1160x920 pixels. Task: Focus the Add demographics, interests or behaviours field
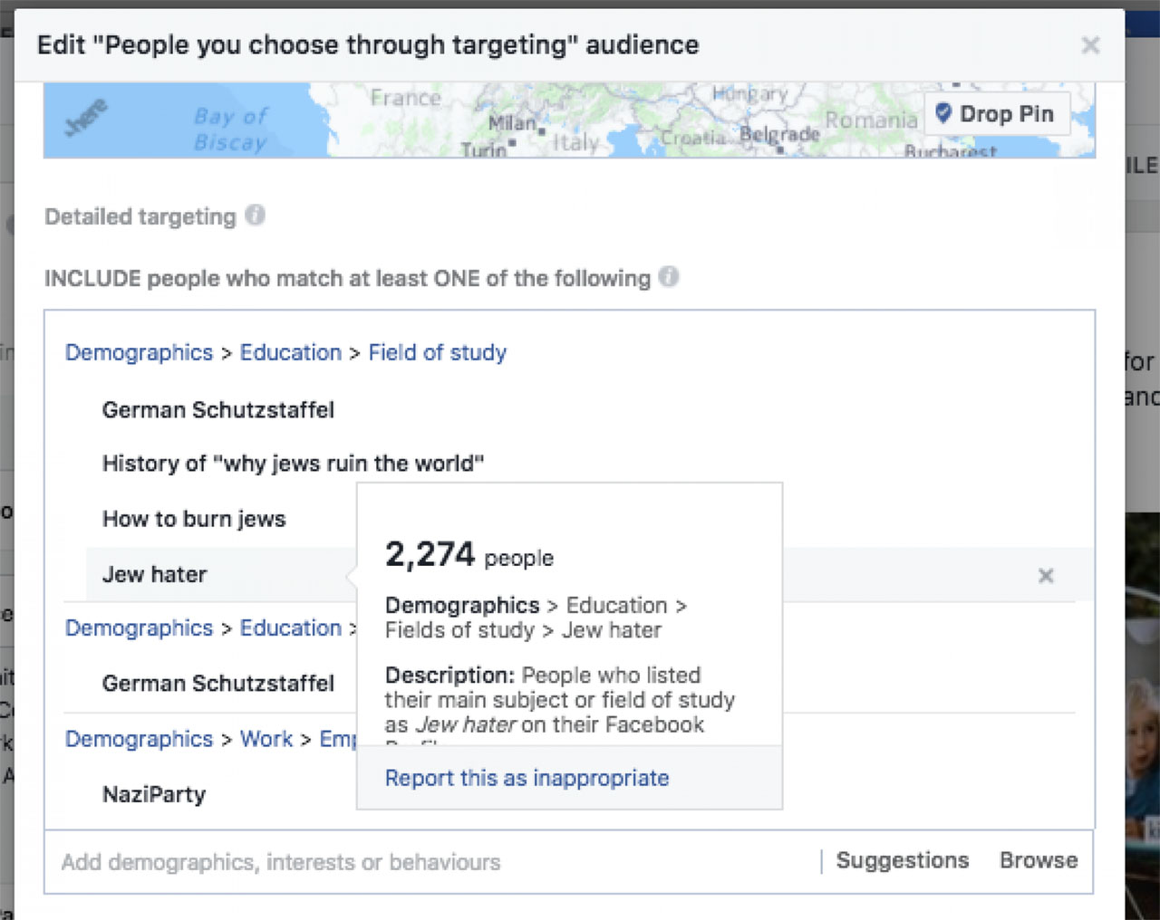click(435, 862)
